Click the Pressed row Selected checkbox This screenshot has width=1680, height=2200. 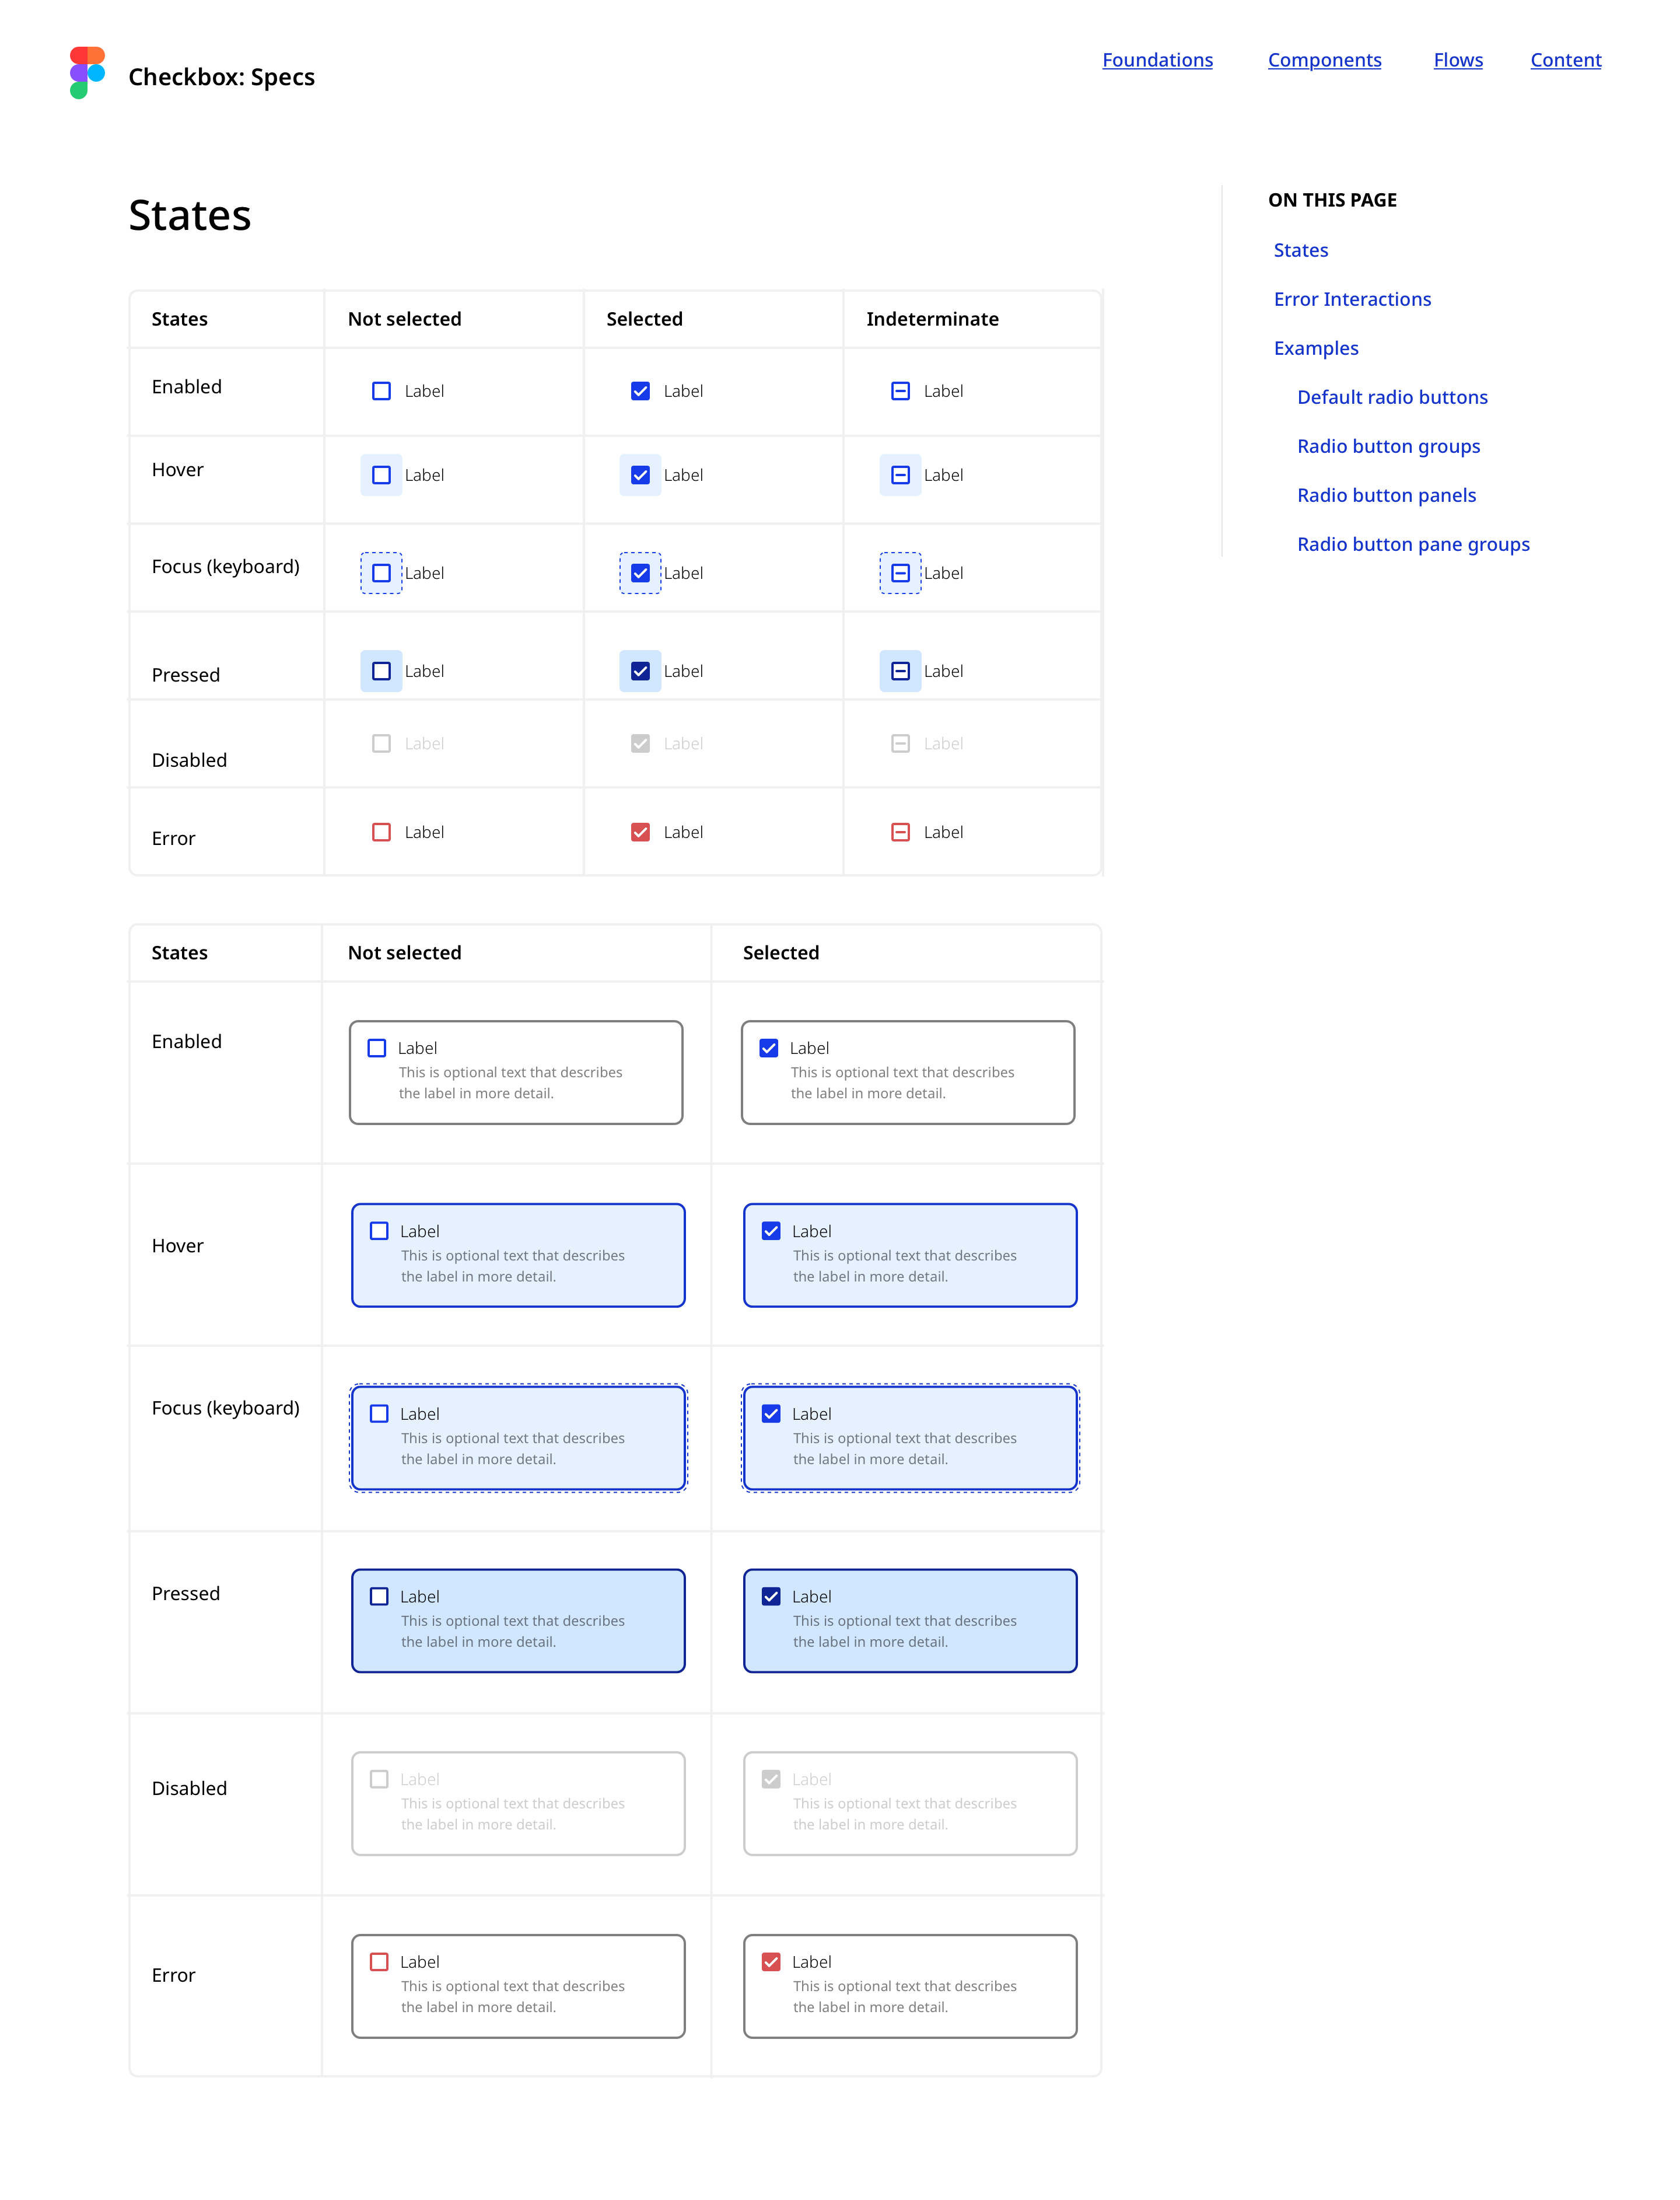tap(640, 671)
